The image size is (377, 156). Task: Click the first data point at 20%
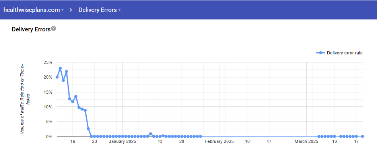(x=57, y=77)
